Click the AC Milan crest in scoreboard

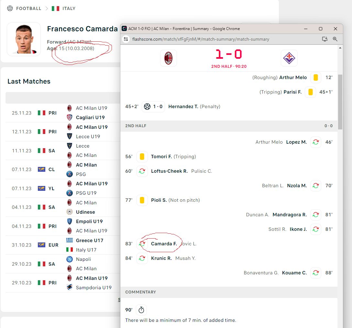click(x=168, y=58)
